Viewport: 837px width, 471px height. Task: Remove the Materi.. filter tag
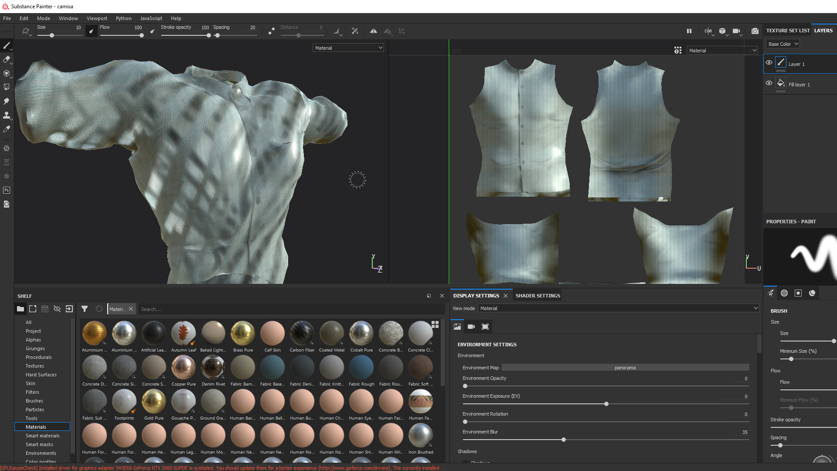pos(131,309)
